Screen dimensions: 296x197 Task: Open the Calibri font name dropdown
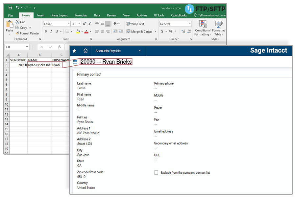pos(69,24)
